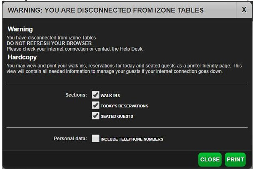Click the dialog title bar text
253x169 pixels.
tap(106, 10)
